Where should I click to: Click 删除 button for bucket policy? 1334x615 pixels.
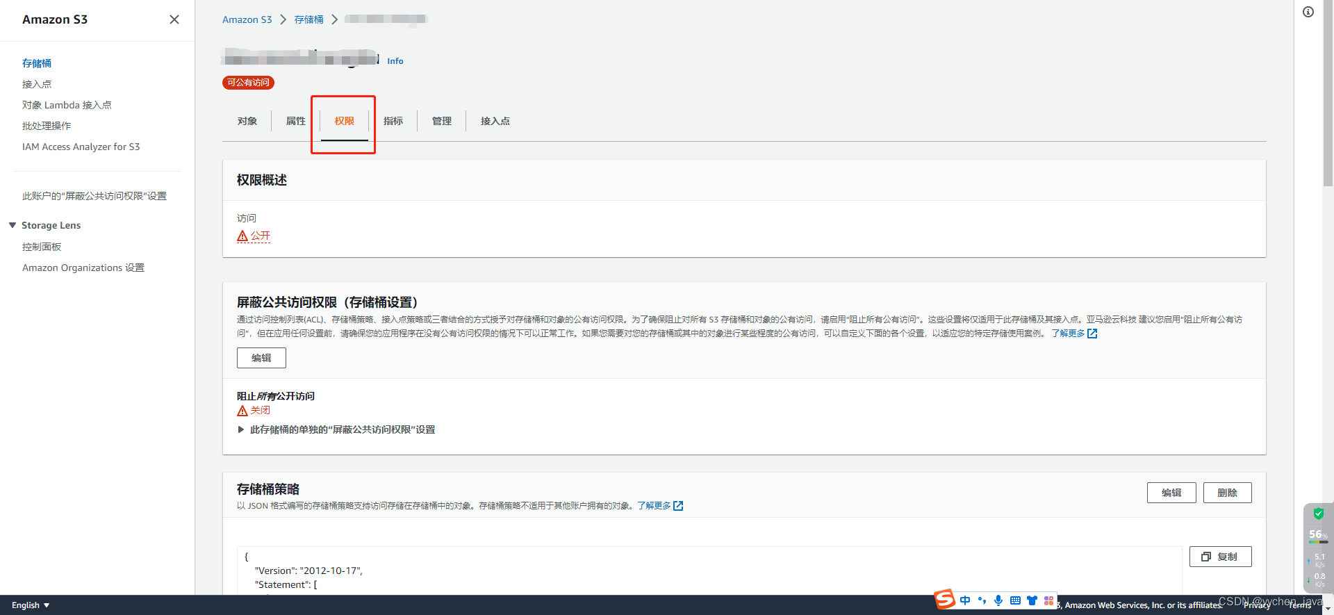tap(1228, 493)
